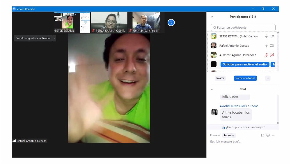The width and height of the screenshot is (291, 164).
Task: Click the Buscar un participante search field
Action: [x=243, y=27]
